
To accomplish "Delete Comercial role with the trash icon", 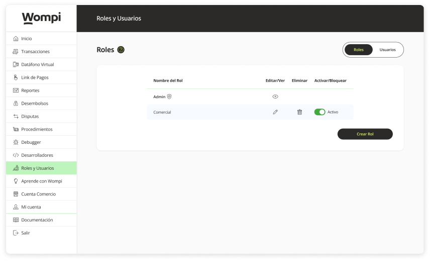I will pyautogui.click(x=299, y=112).
